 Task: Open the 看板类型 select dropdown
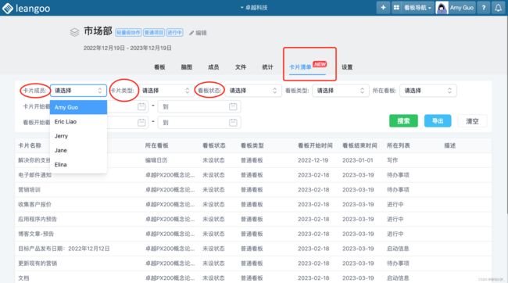tap(341, 91)
